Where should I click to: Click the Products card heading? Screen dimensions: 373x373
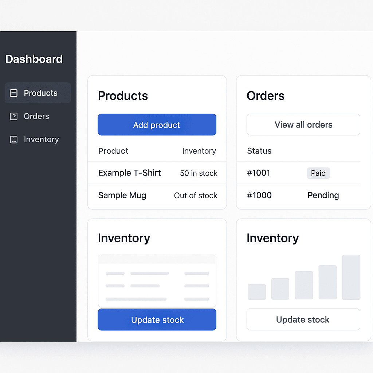(x=123, y=96)
